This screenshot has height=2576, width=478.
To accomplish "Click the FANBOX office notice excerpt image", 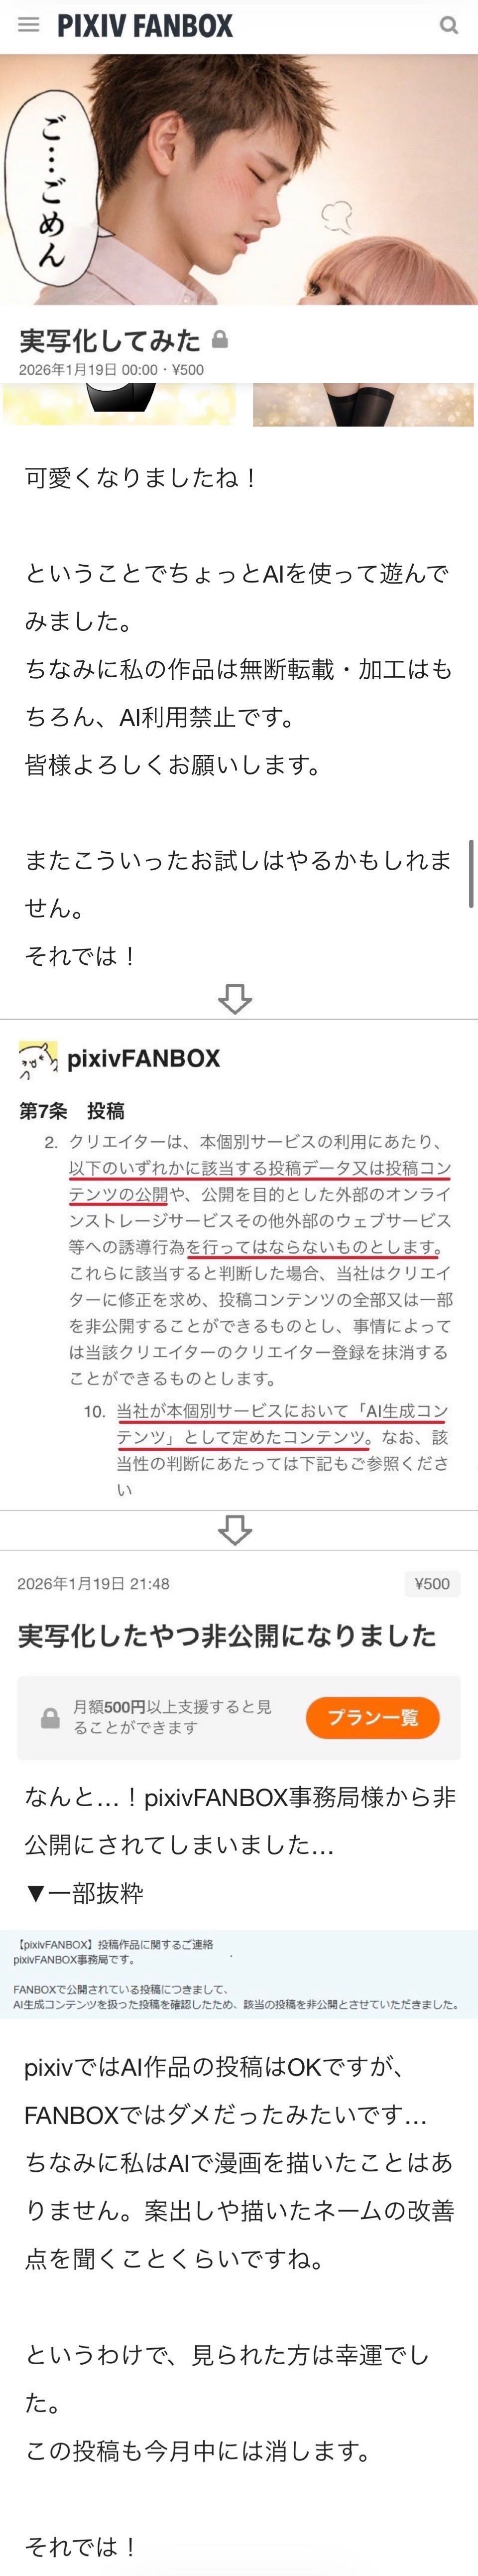I will [x=239, y=1960].
